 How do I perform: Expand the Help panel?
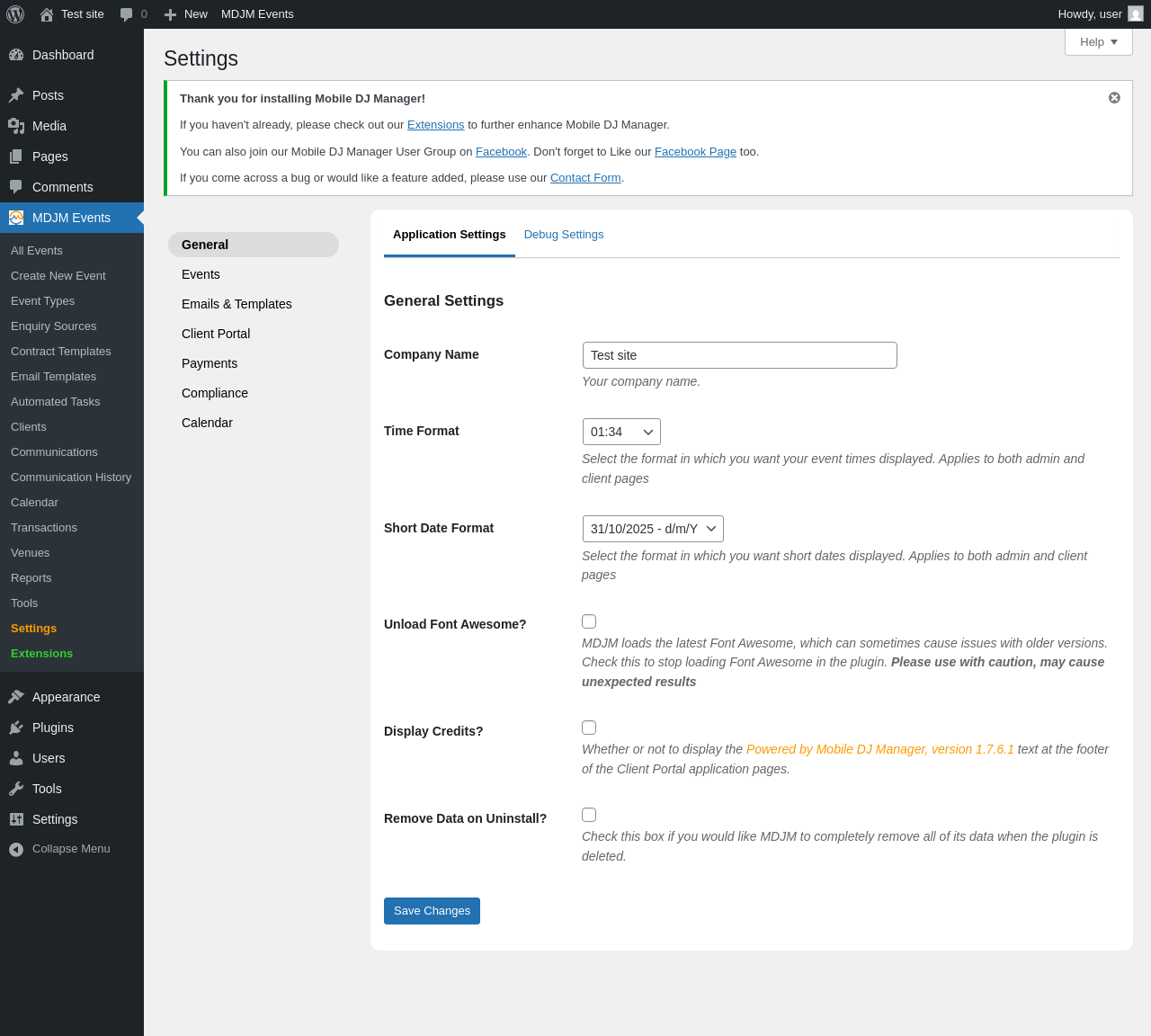click(x=1098, y=42)
